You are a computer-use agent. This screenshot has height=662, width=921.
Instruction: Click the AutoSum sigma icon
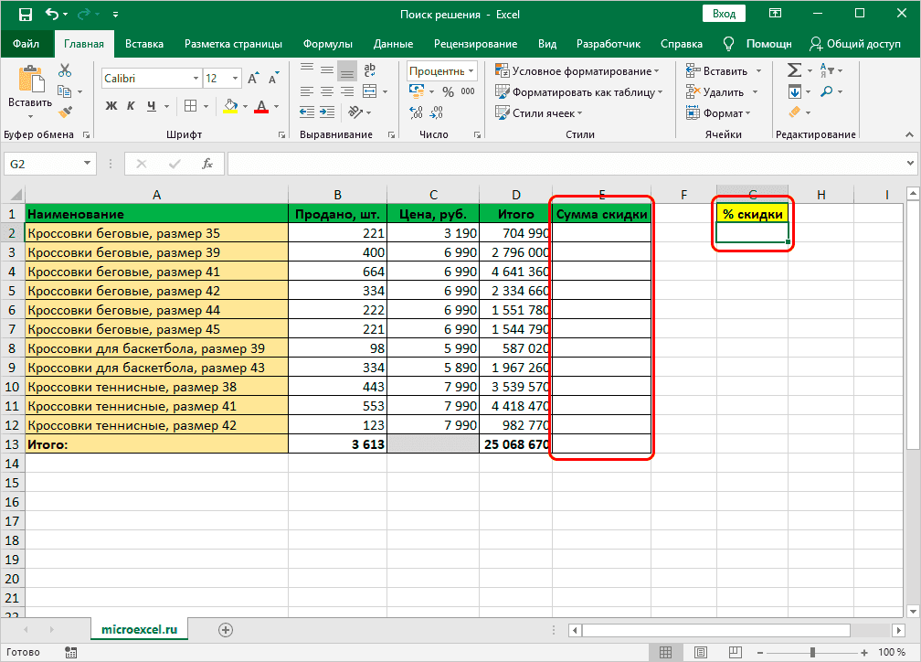point(794,70)
